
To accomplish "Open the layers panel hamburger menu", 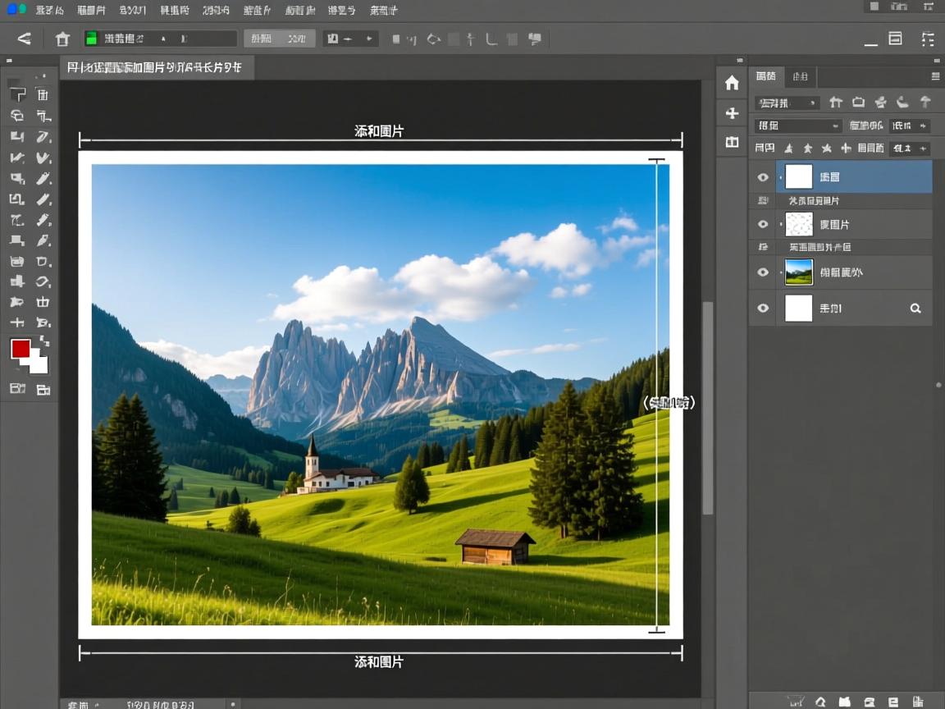I will [x=935, y=76].
